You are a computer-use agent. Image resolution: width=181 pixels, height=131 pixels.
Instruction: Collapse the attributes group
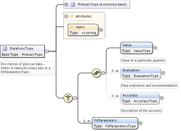(x=66, y=16)
